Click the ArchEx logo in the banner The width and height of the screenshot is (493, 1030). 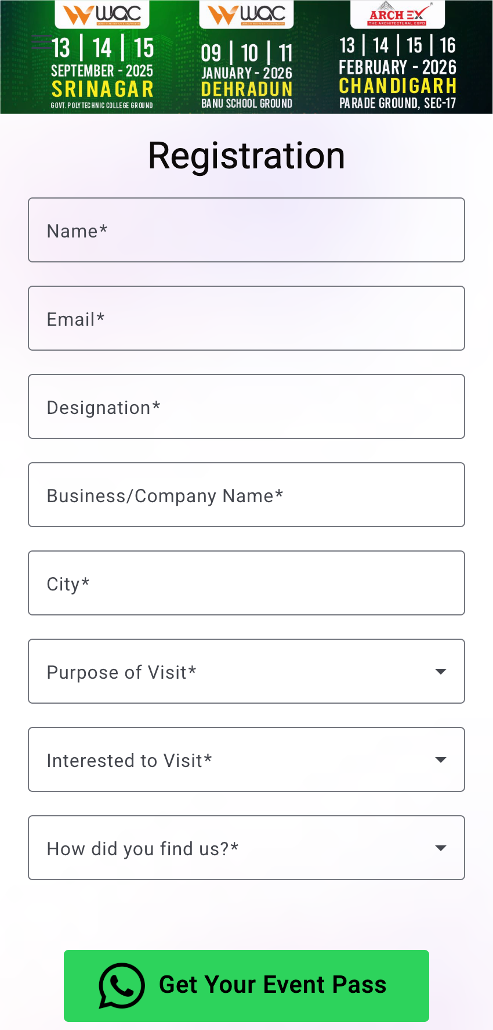coord(398,15)
